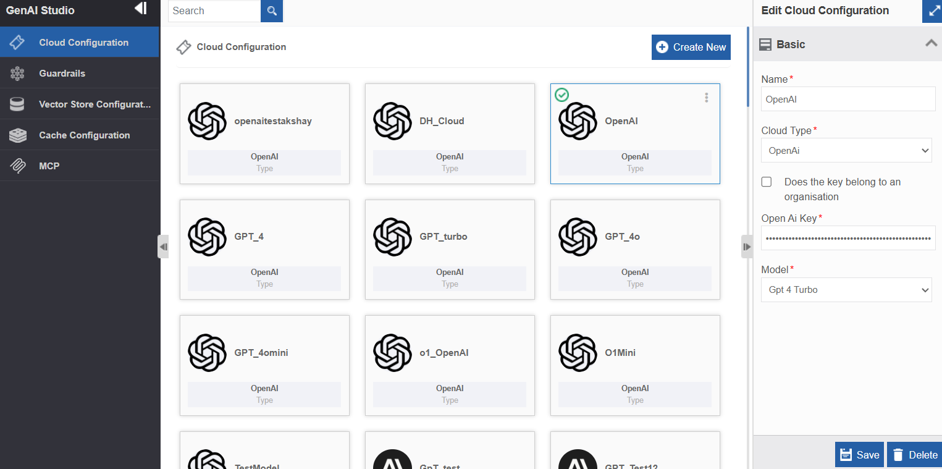942x469 pixels.
Task: Click the Search input field
Action: (214, 11)
